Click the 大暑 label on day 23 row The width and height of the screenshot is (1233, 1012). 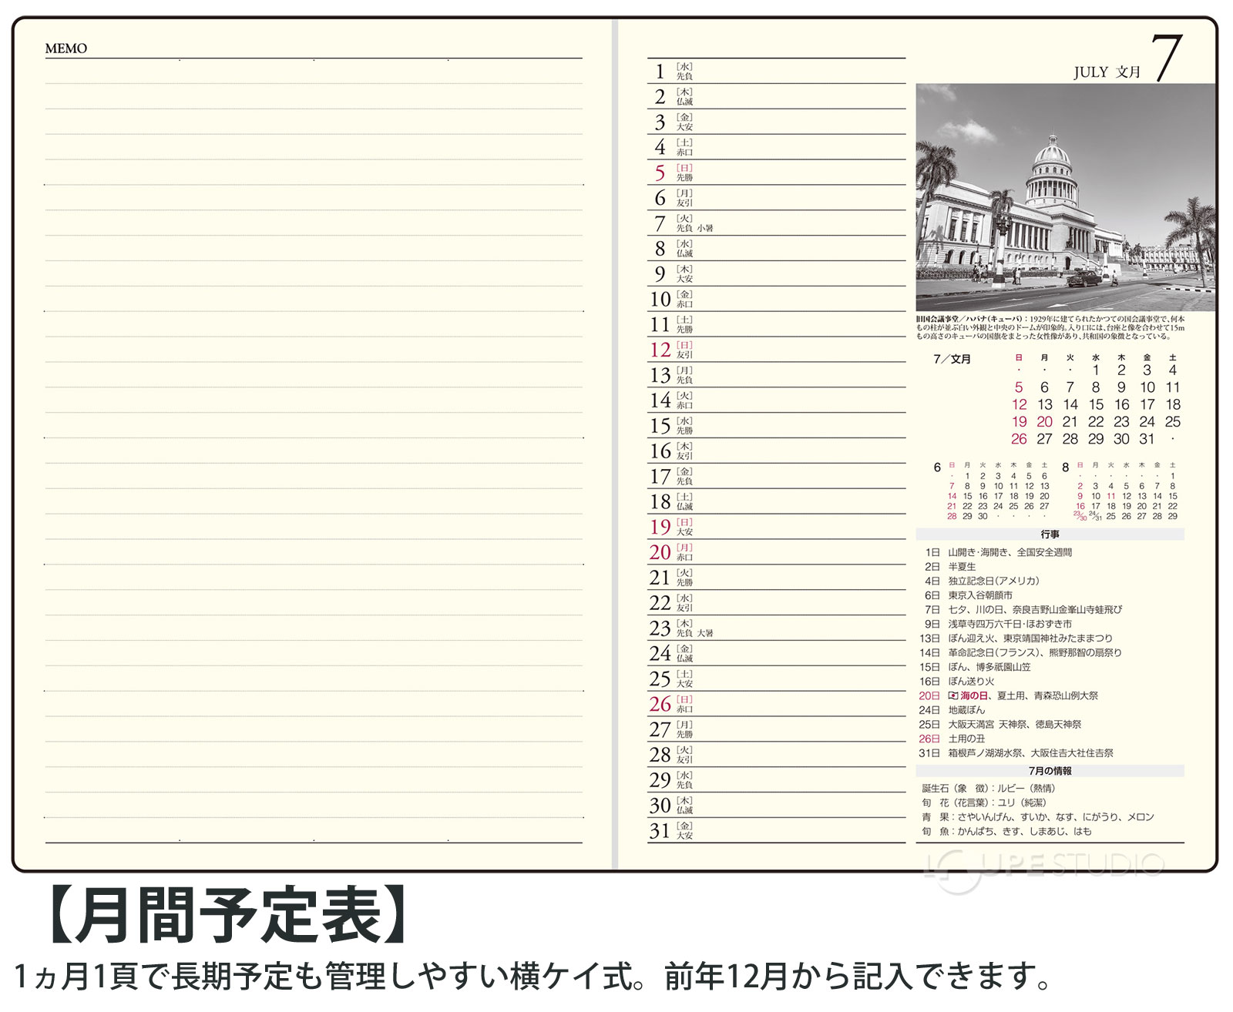coord(705,633)
